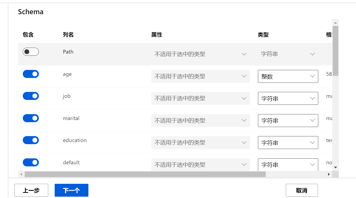This screenshot has height=198, width=356.
Task: Click the horizontal scrollbar right arrow
Action: click(x=329, y=174)
